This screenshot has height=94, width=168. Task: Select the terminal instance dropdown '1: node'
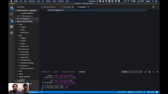click(x=132, y=72)
